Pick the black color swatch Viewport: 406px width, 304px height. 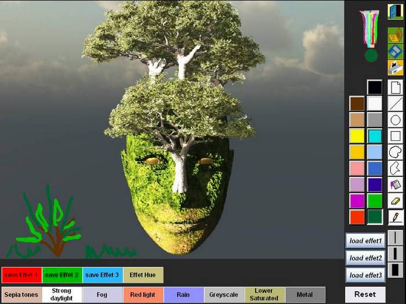coord(375,87)
